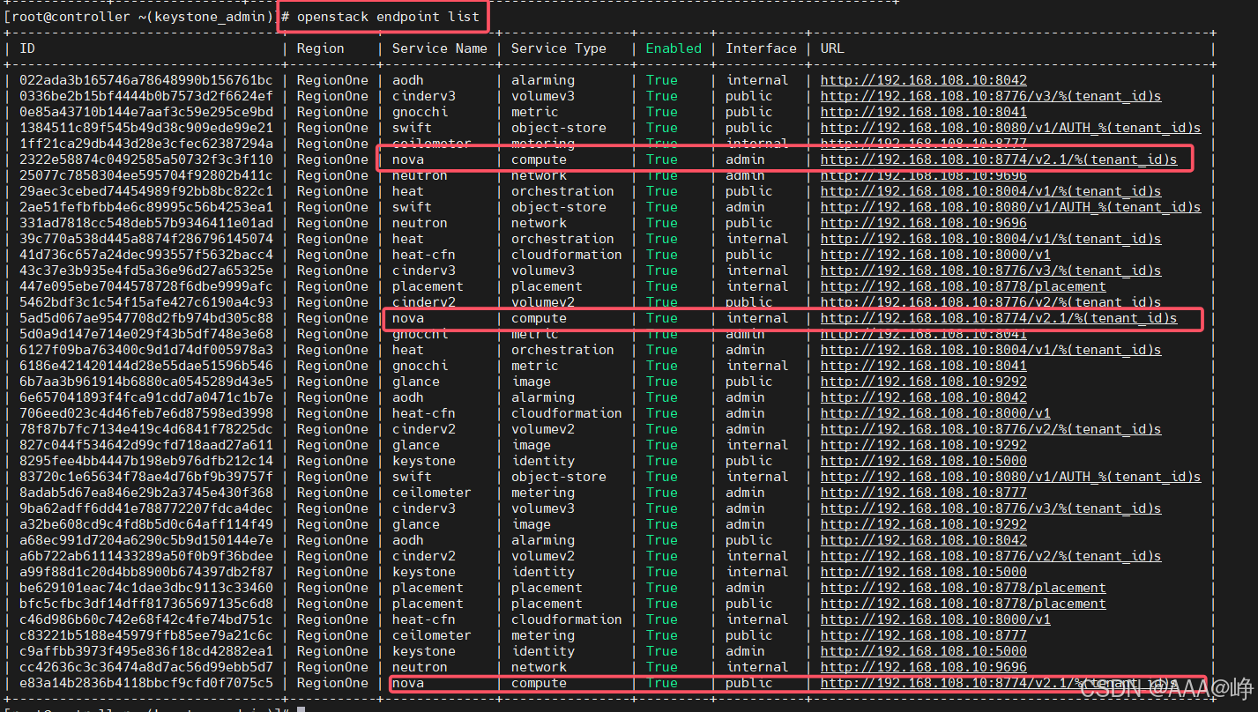Click the heat-cfn public cloudformation URL
This screenshot has width=1258, height=712.
pos(935,255)
